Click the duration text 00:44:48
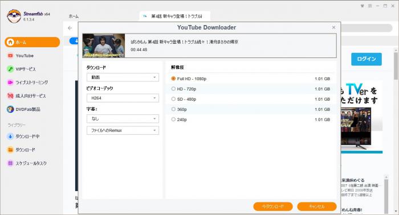This screenshot has height=215, width=399. (139, 49)
